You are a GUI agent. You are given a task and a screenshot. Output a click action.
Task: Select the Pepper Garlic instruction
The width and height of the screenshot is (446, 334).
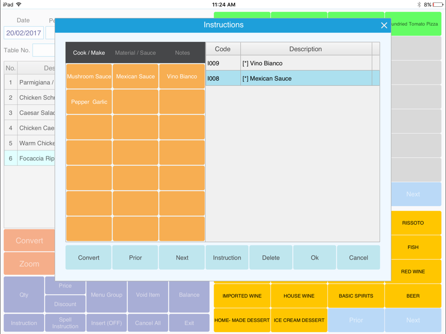click(89, 102)
